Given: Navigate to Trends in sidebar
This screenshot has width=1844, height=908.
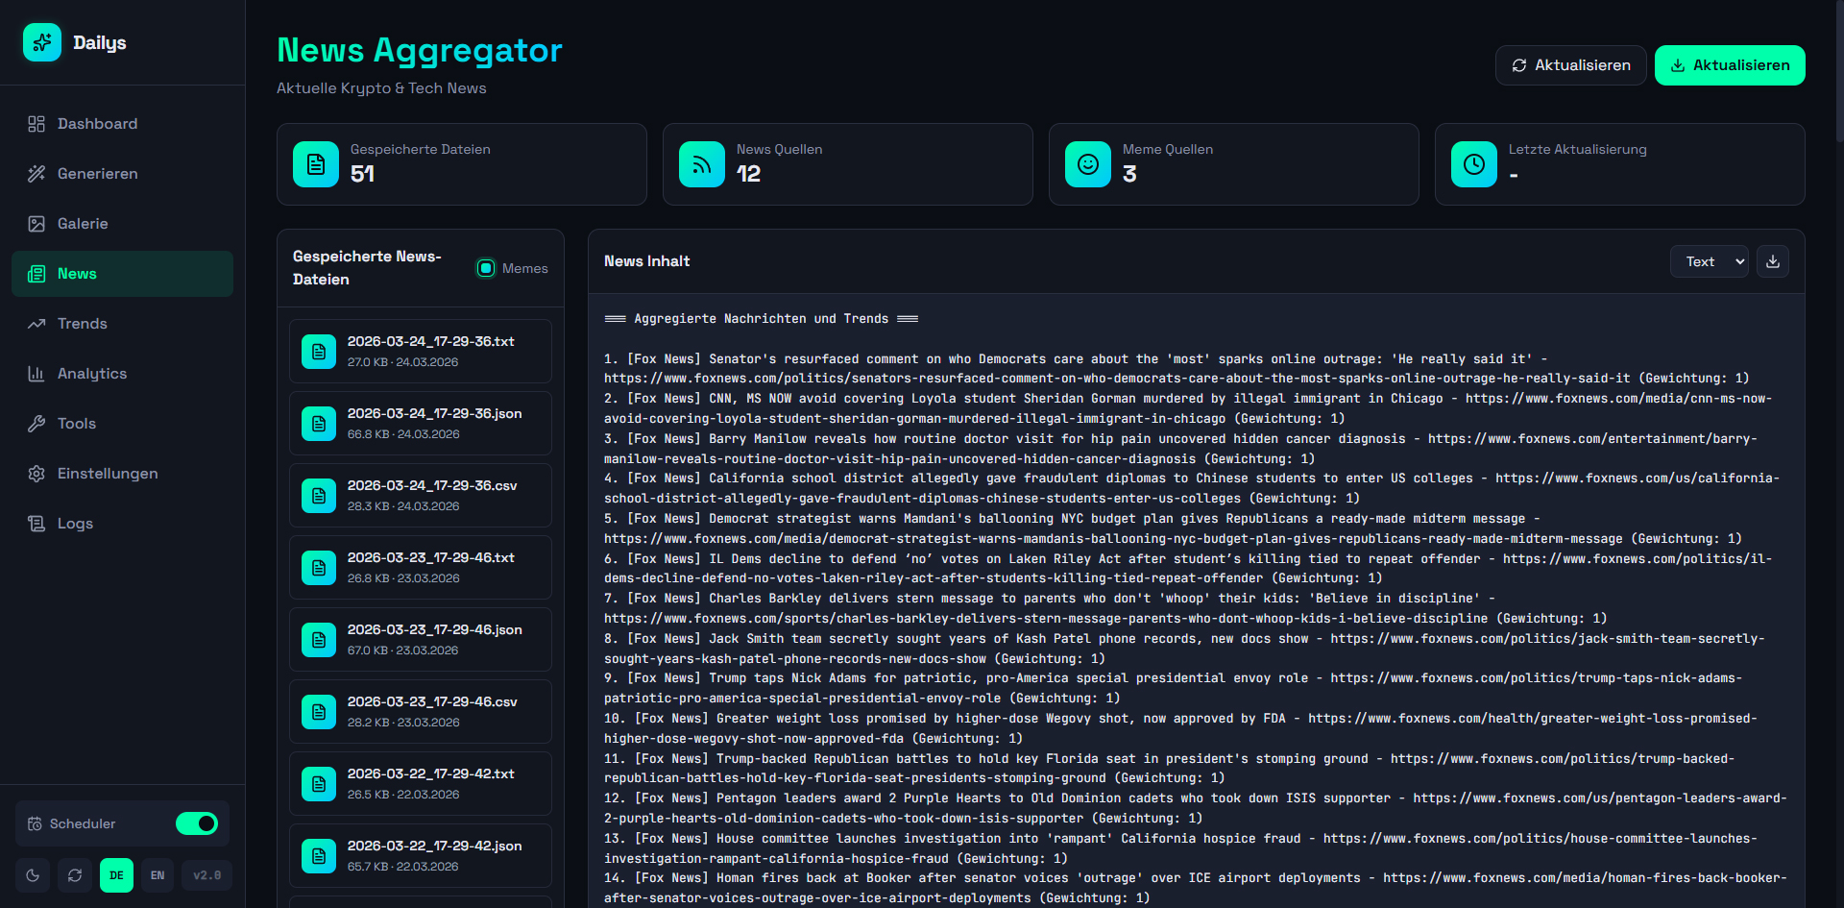Looking at the screenshot, I should (83, 324).
